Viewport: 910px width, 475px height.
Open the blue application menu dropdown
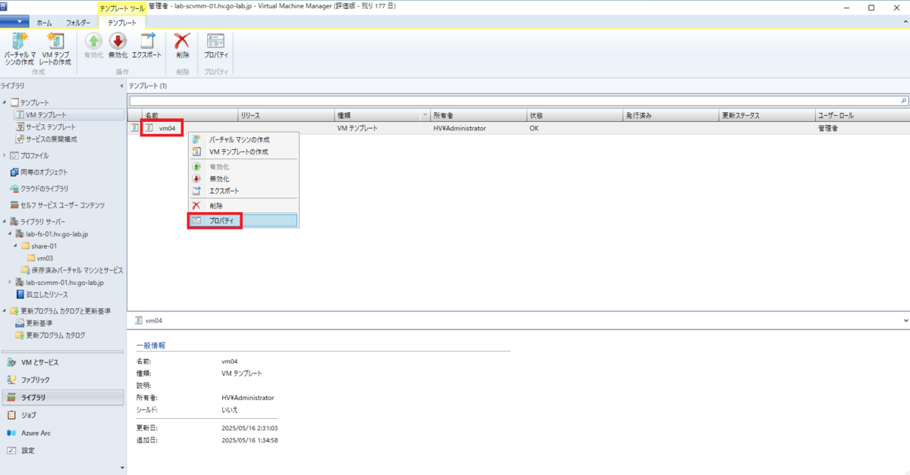pos(14,22)
